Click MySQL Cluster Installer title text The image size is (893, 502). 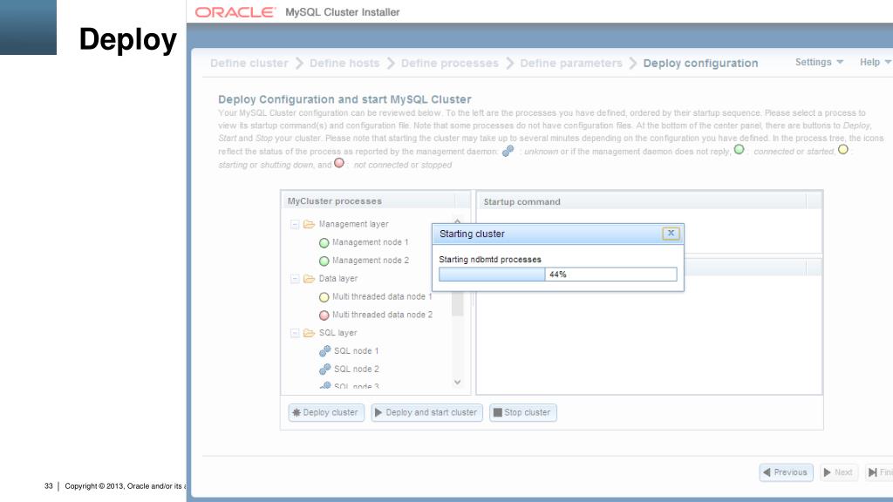coord(342,12)
